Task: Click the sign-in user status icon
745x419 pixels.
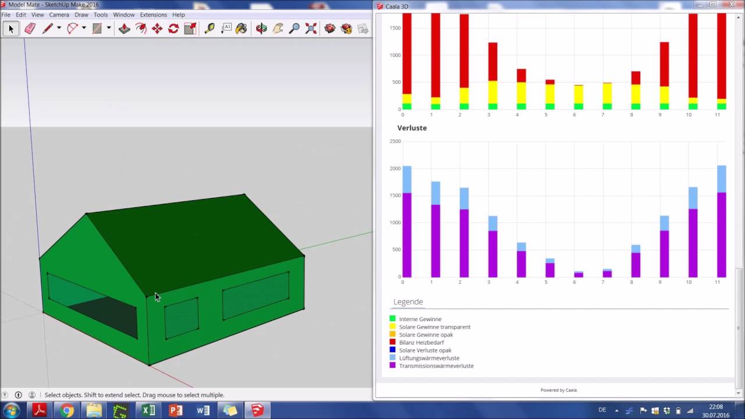Action: [32, 395]
